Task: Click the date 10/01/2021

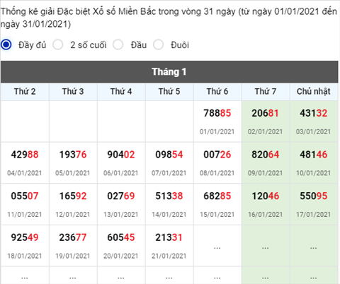Action: click(313, 173)
